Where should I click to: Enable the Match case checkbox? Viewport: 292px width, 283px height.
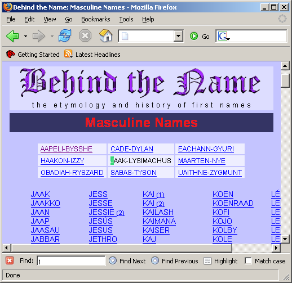(x=248, y=260)
